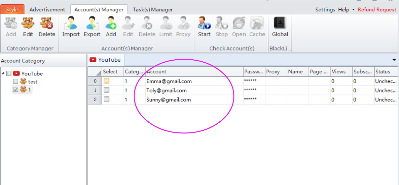Click the Refund Request link
Viewport: 399px width, 185px height.
coord(377,10)
